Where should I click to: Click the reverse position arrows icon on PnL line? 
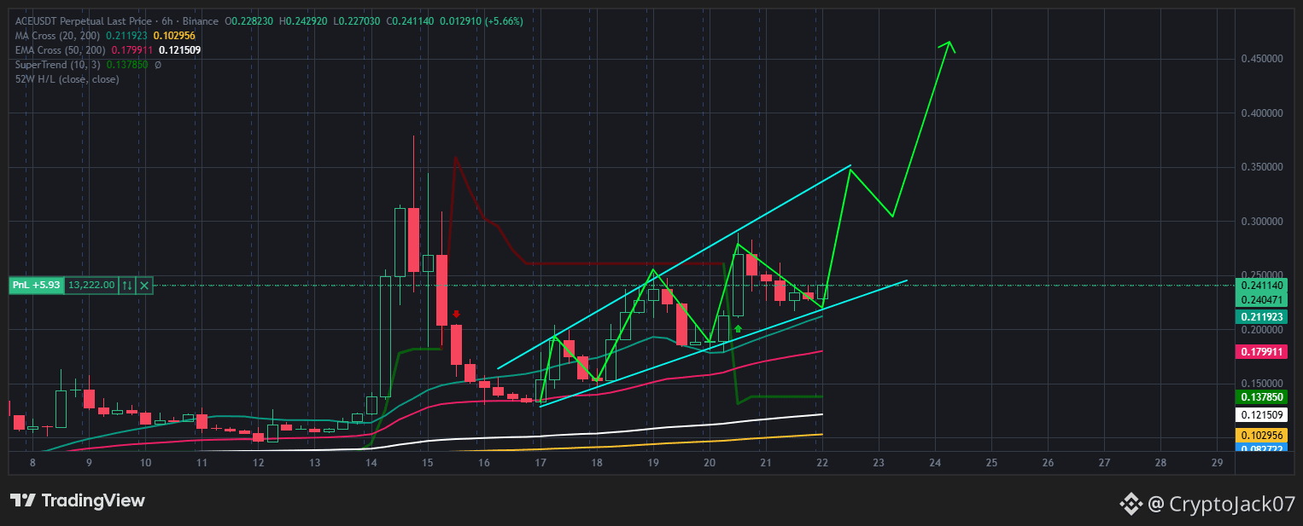[x=126, y=286]
